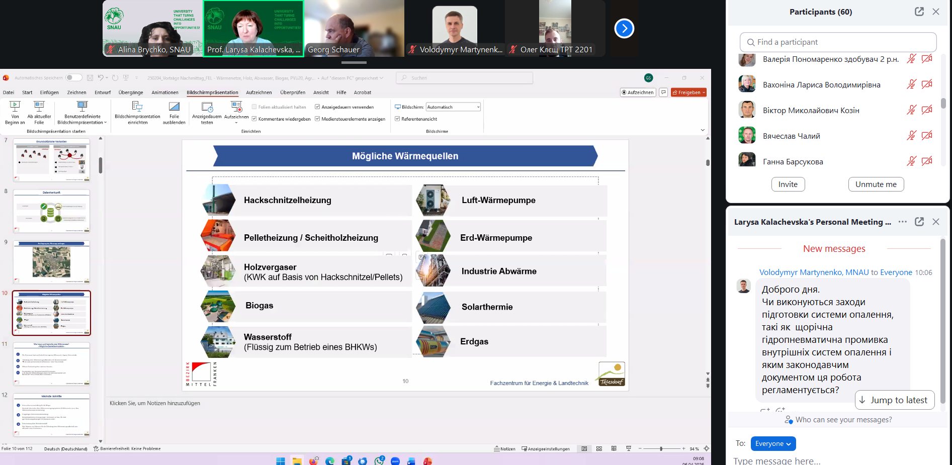Screen dimensions: 952x465
Task: Click the Folie ausblenden icon
Action: click(x=174, y=112)
